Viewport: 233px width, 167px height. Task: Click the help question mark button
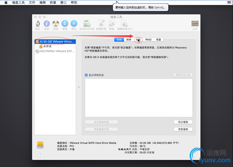(x=40, y=155)
